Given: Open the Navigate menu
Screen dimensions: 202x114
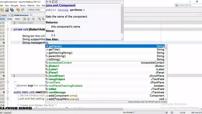Looking at the screenshot, I should click(x=15, y=6).
